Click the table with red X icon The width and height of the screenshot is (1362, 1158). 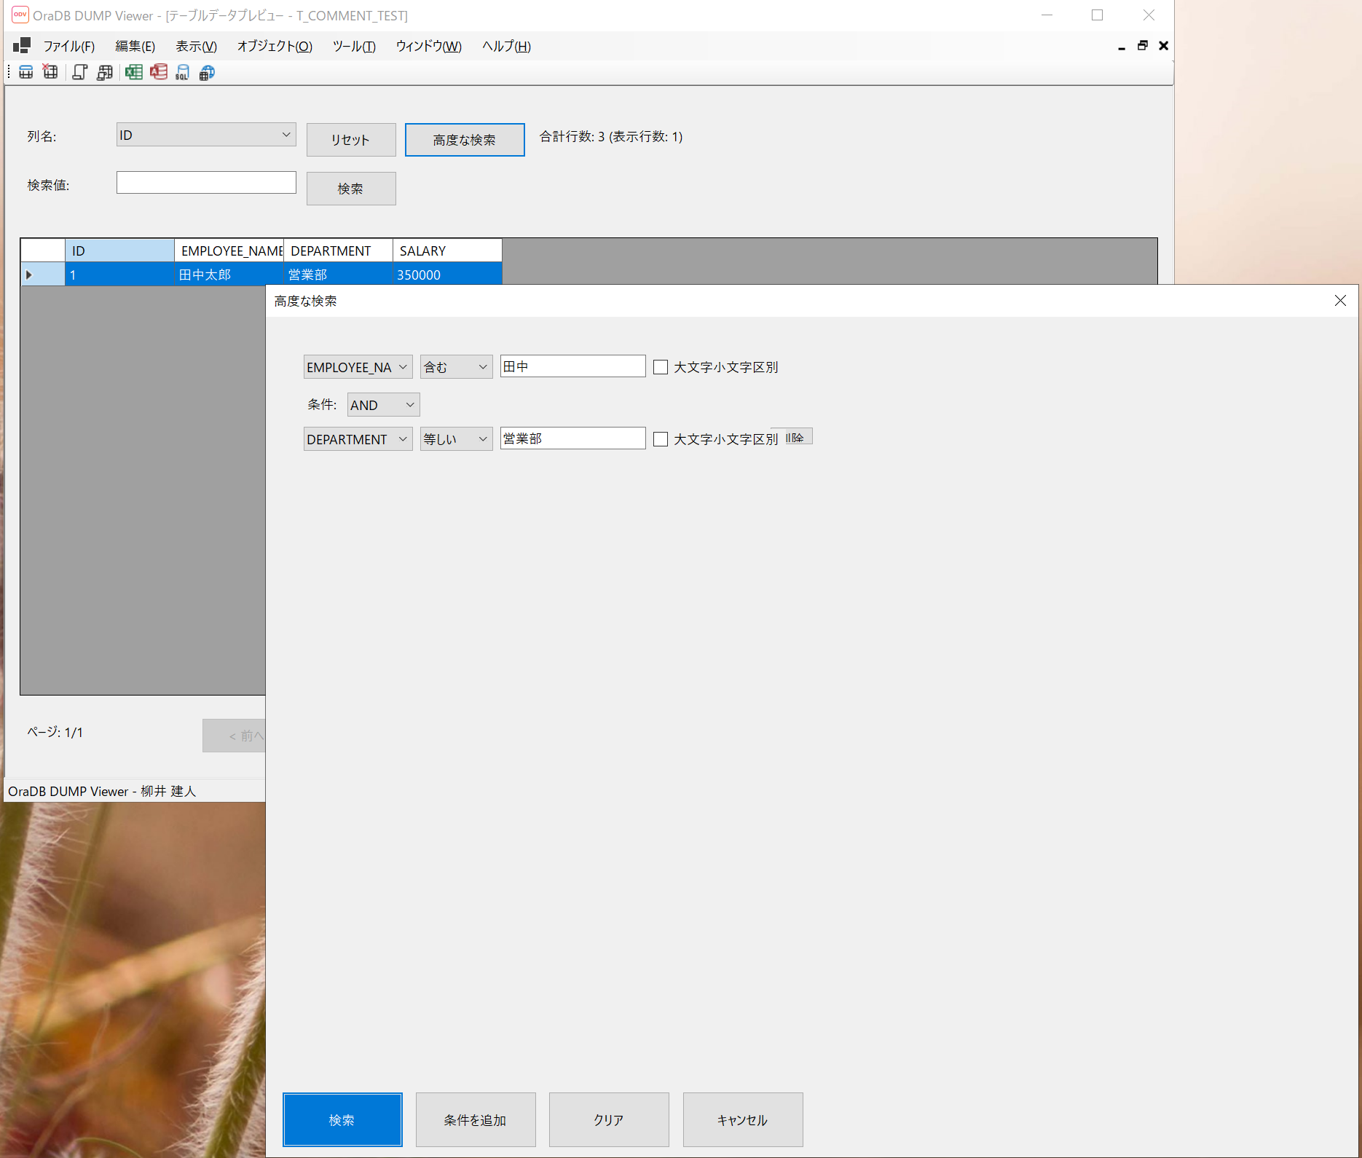[x=50, y=72]
